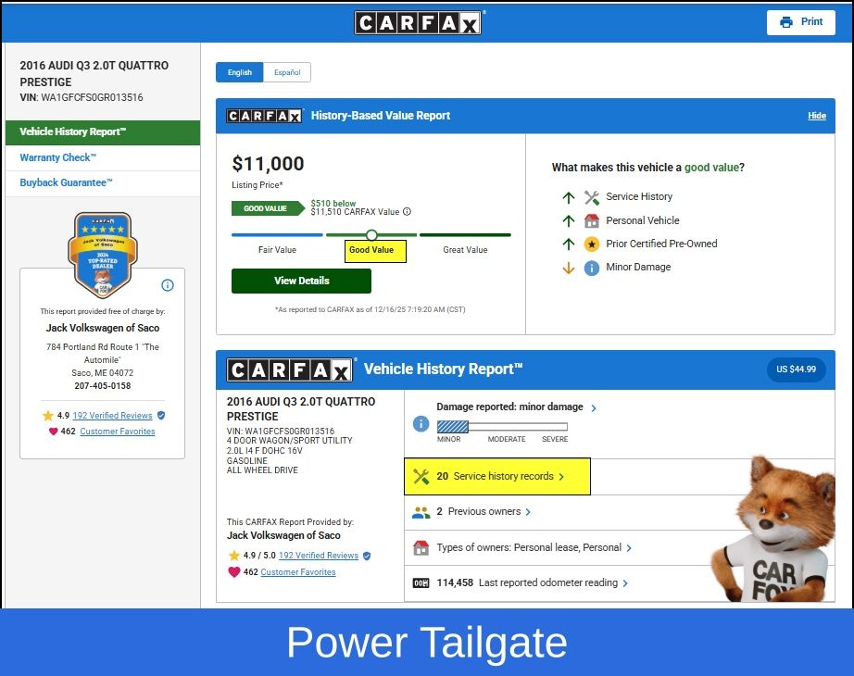Click the Prior Certified Pre-Owned star icon
This screenshot has height=676, width=854.
click(x=592, y=244)
